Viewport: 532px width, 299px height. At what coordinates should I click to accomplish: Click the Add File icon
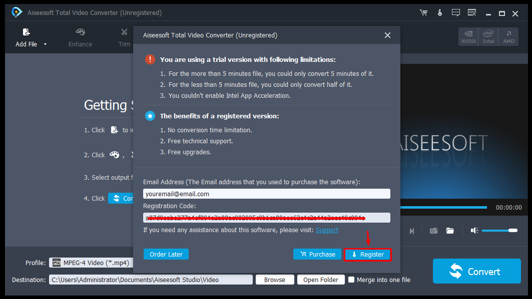point(26,32)
